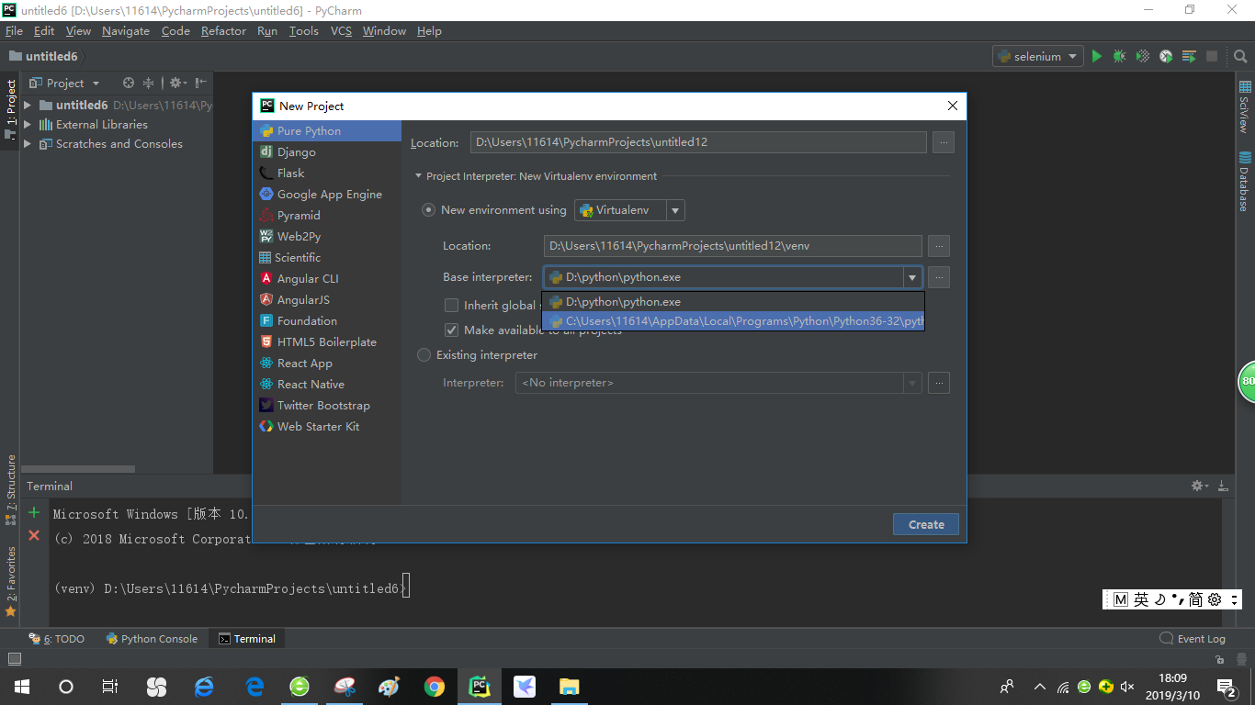Click tool window quick-access icon in status bar

[14, 659]
